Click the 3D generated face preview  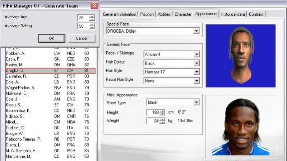tap(241, 56)
